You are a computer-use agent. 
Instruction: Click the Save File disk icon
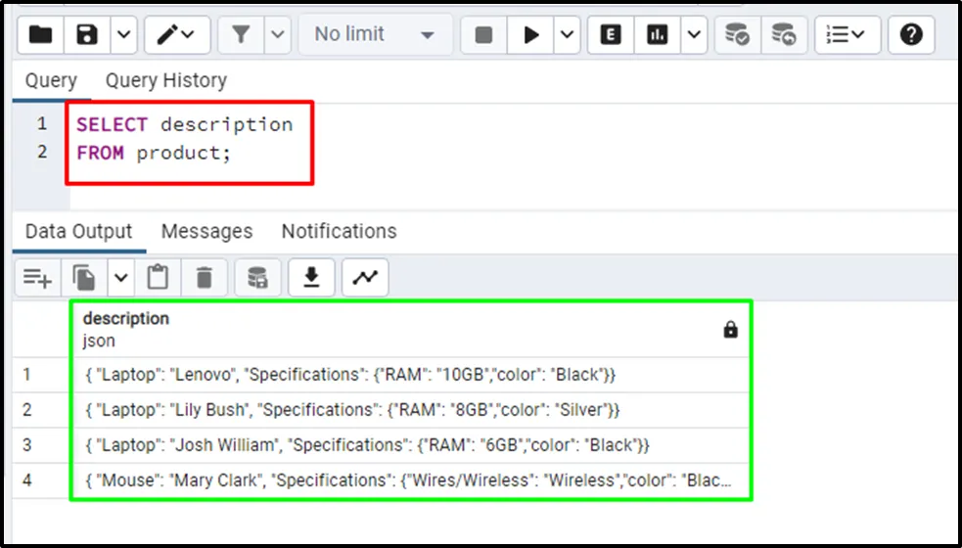pos(87,35)
